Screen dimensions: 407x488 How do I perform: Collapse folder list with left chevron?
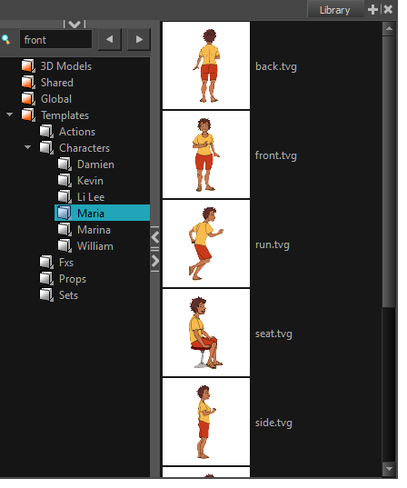(x=155, y=237)
